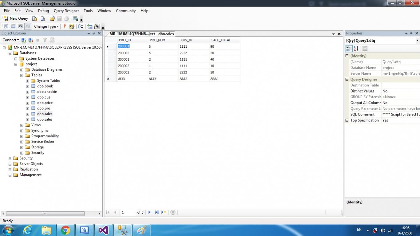
Task: Open the Open File folder icon
Action: pyautogui.click(x=52, y=18)
